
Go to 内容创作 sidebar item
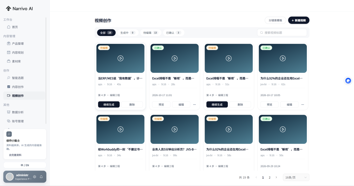(x=24, y=87)
